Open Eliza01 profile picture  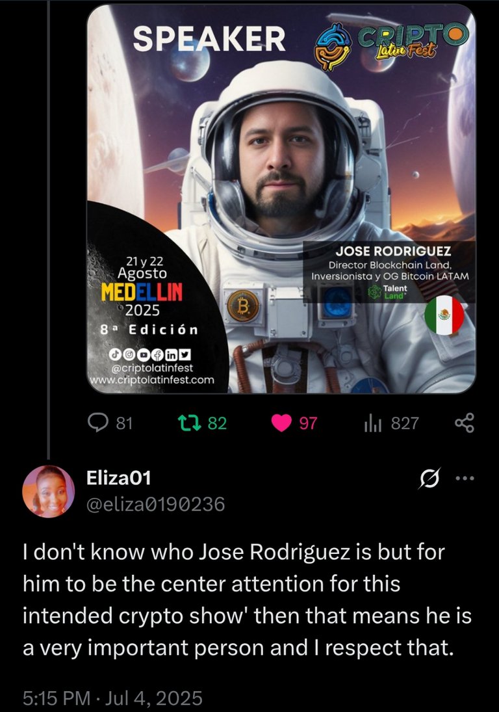(49, 492)
